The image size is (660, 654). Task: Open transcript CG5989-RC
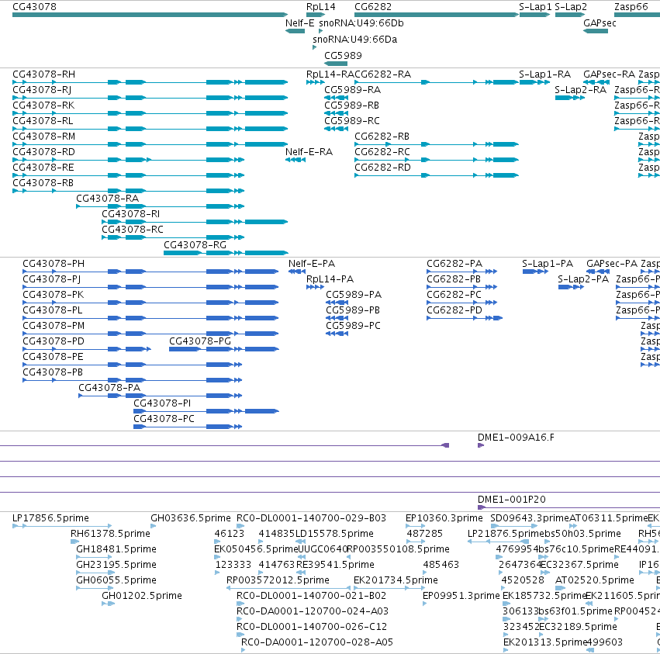click(x=352, y=121)
